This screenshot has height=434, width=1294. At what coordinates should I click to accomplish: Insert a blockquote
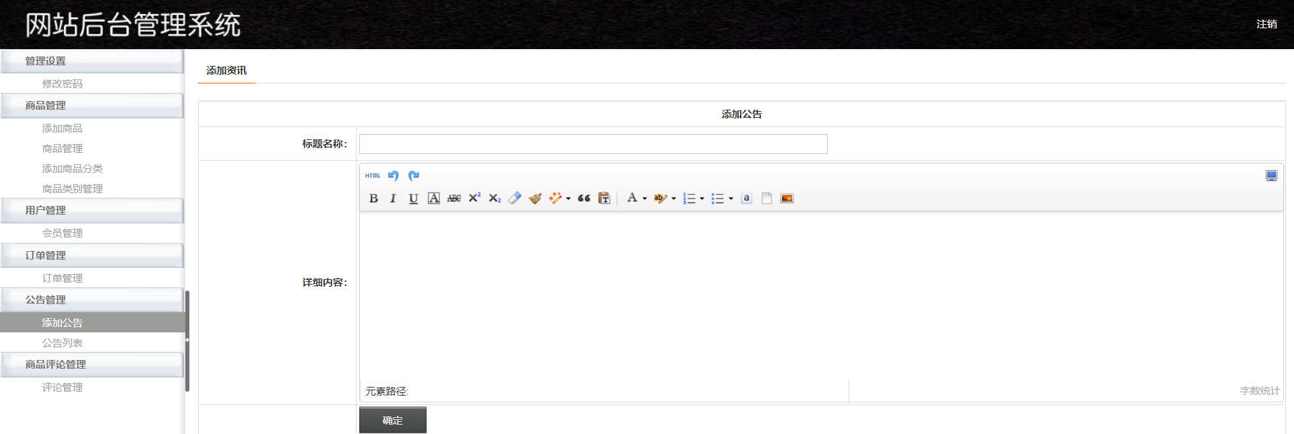pos(584,198)
